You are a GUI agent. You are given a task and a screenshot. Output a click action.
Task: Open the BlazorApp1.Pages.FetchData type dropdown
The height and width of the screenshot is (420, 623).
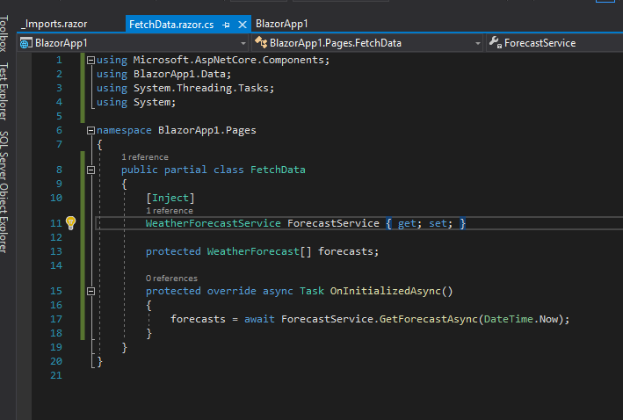coord(477,42)
